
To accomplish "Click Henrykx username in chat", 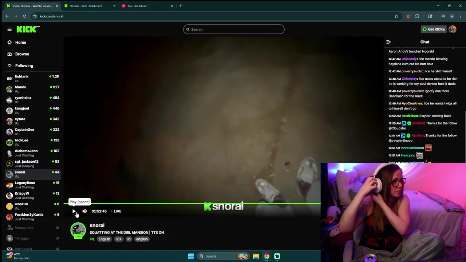I will point(408,155).
